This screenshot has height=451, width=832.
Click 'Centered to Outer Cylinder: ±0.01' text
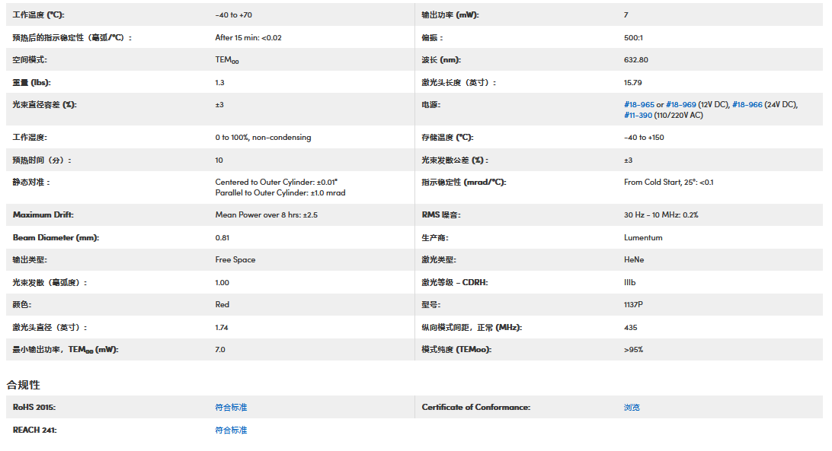[x=277, y=183]
